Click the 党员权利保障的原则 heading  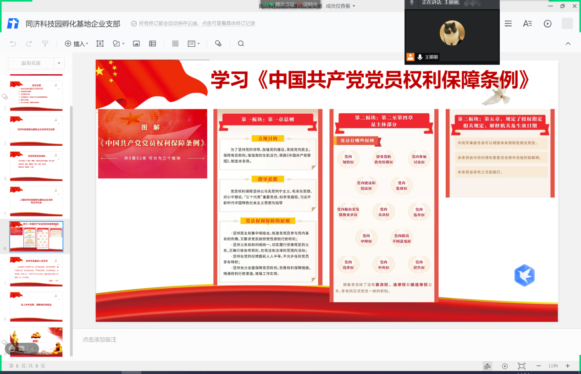pos(268,221)
